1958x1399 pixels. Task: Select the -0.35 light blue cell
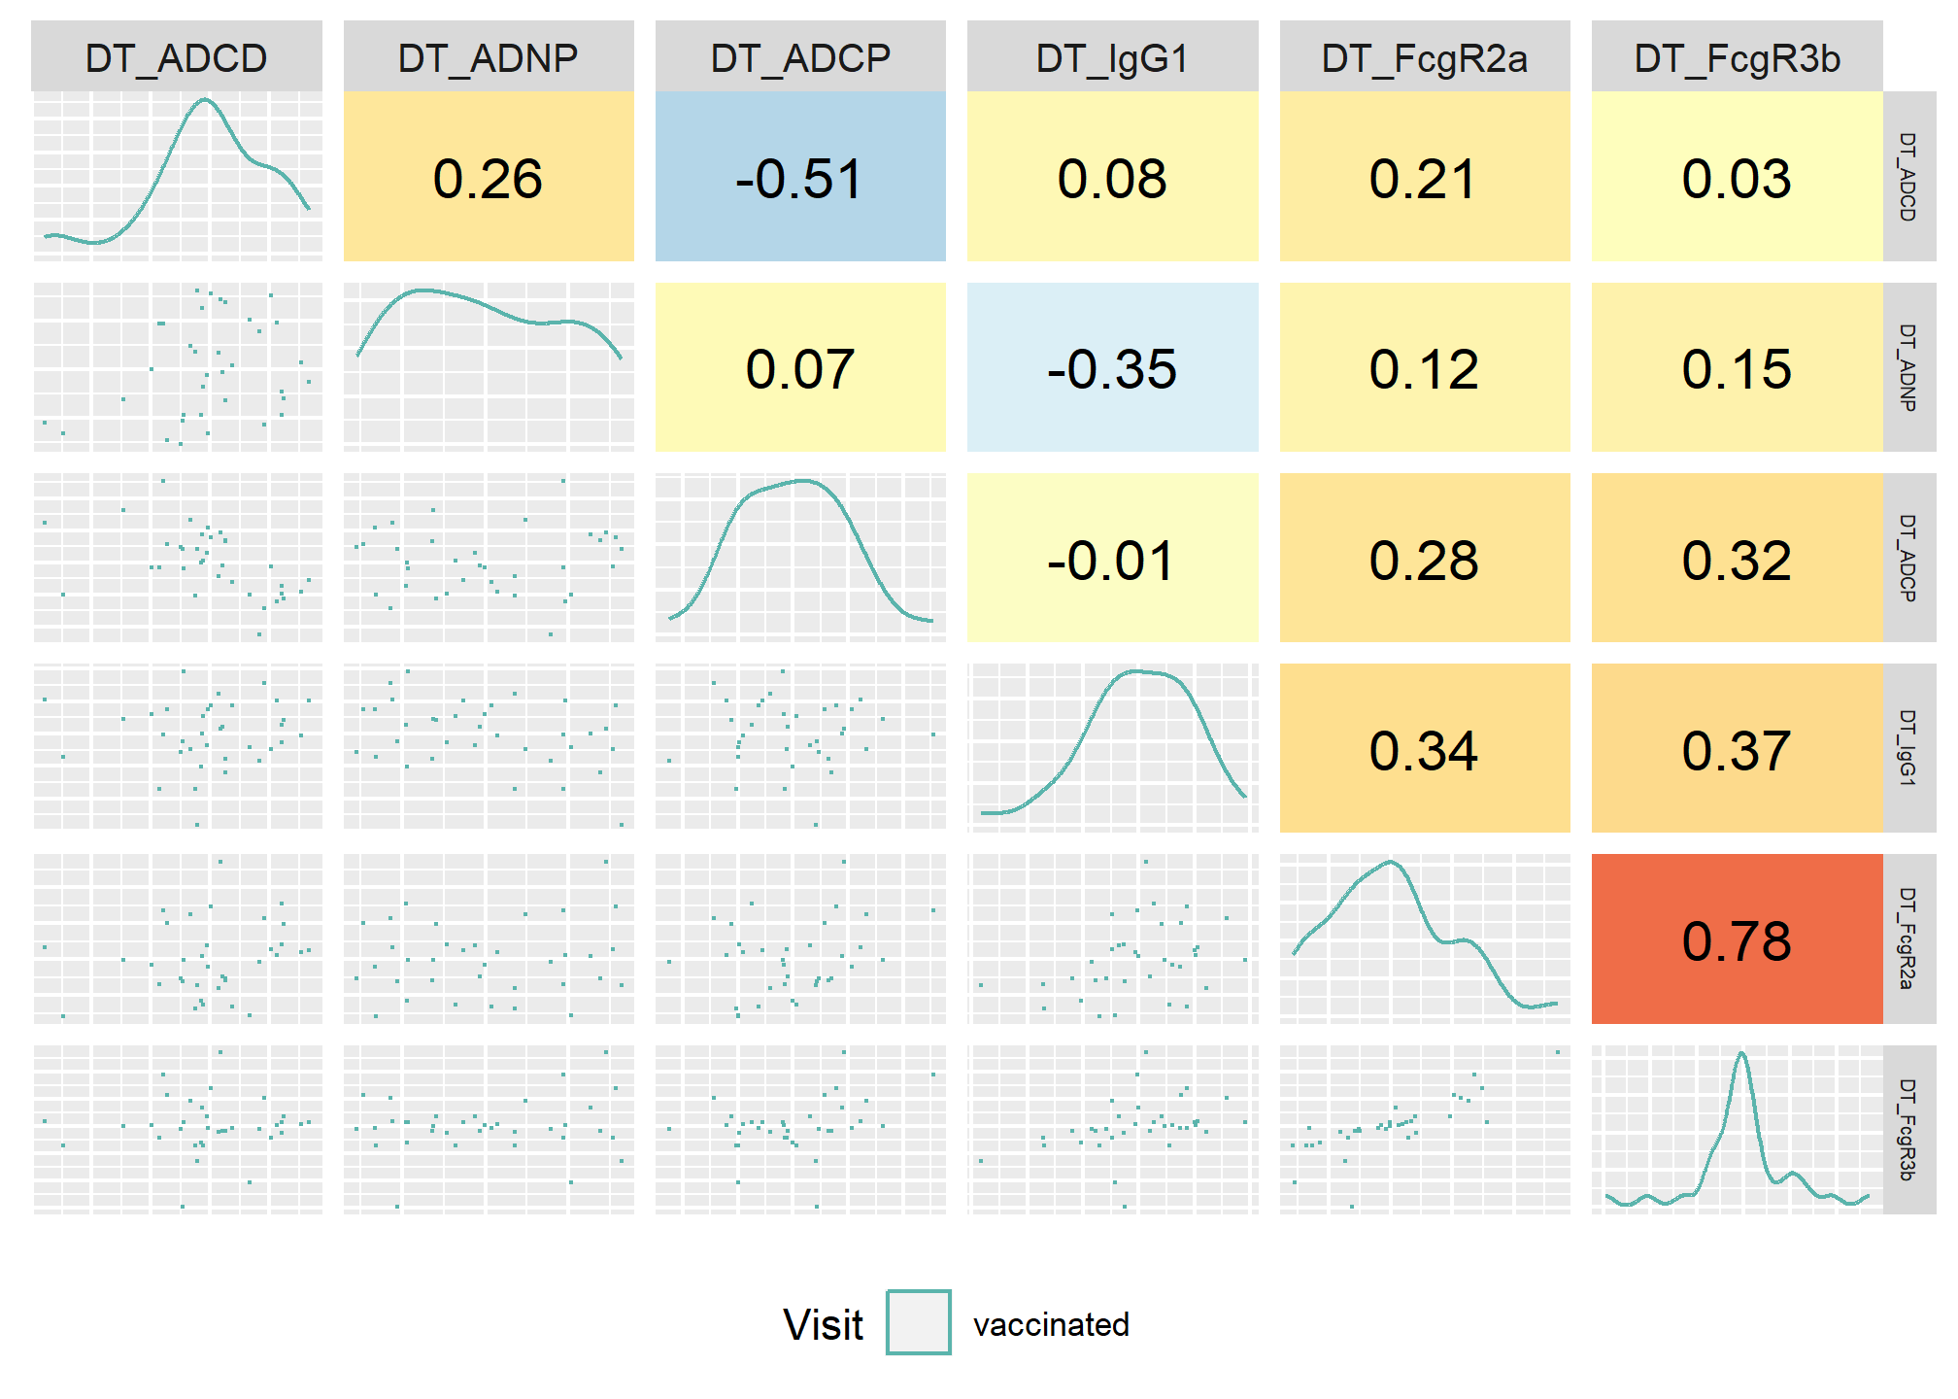[x=1112, y=367]
